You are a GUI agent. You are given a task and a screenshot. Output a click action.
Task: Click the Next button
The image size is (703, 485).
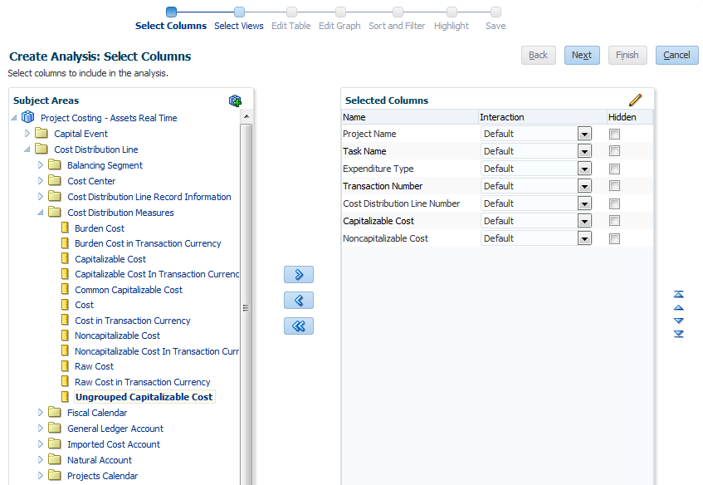coord(582,55)
